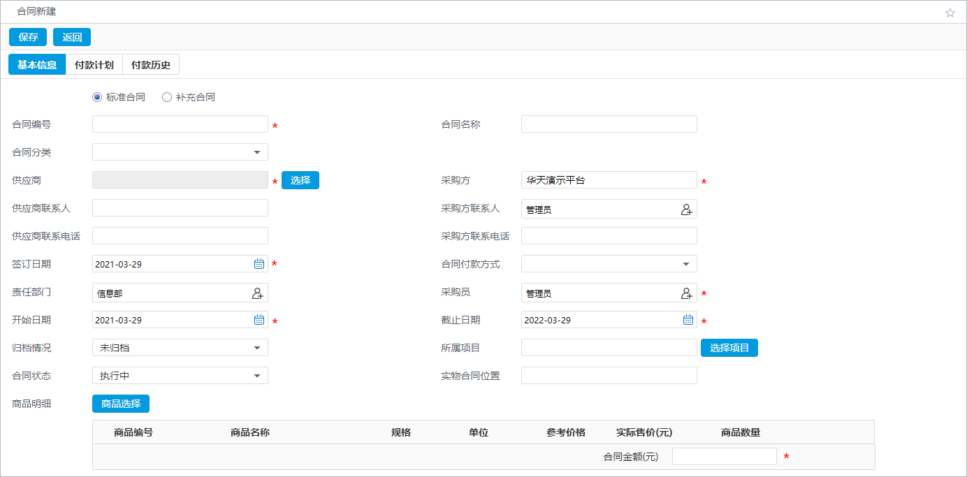This screenshot has width=967, height=477.
Task: Open the 合同状态 dropdown
Action: [x=256, y=376]
